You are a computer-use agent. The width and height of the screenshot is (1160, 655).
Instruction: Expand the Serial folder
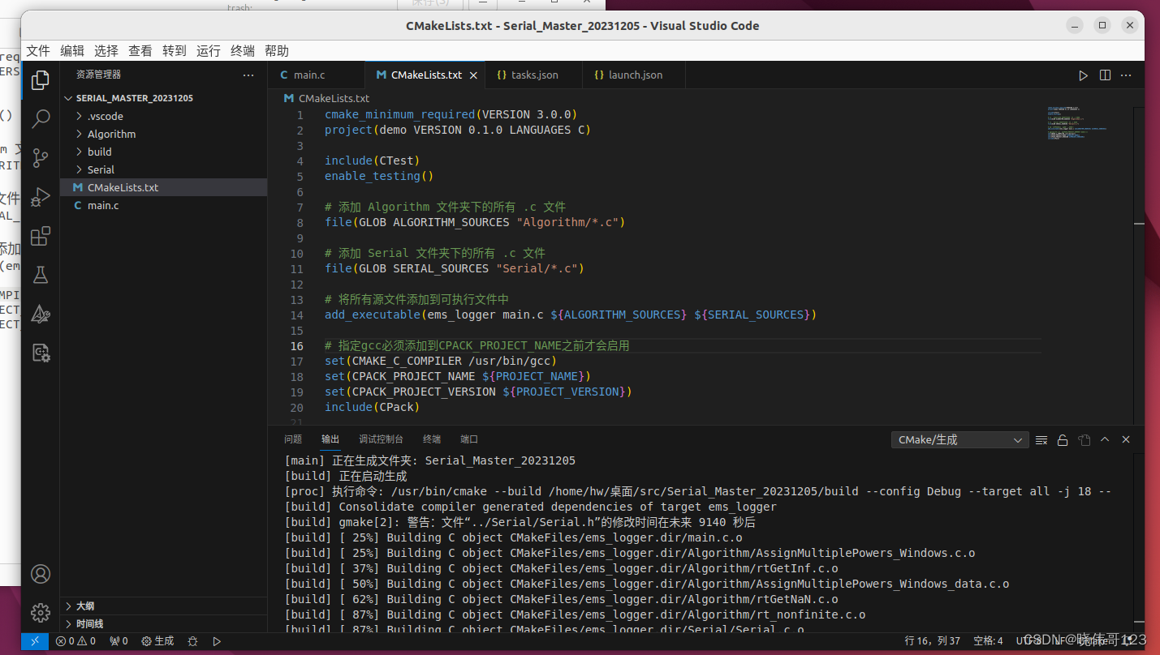point(164,169)
